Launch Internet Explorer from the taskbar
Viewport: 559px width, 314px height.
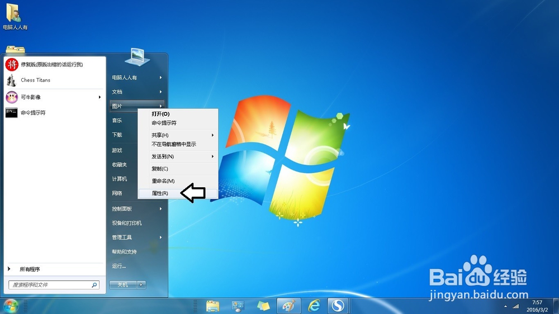click(x=314, y=306)
